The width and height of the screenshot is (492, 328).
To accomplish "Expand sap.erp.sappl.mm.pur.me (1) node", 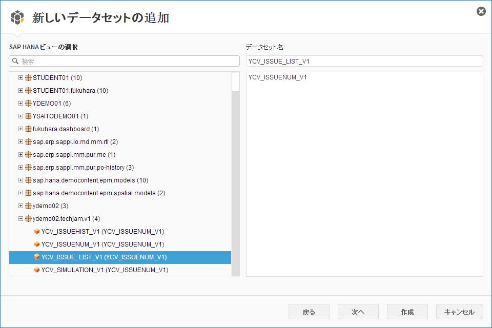I will tap(20, 155).
